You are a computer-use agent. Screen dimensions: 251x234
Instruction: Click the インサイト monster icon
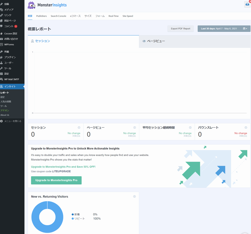pos(2,86)
